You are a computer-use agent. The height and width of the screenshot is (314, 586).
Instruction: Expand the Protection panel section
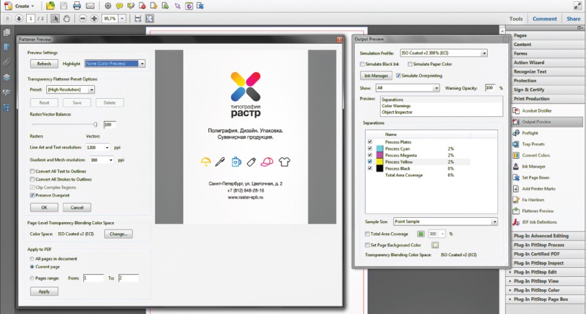tap(529, 81)
